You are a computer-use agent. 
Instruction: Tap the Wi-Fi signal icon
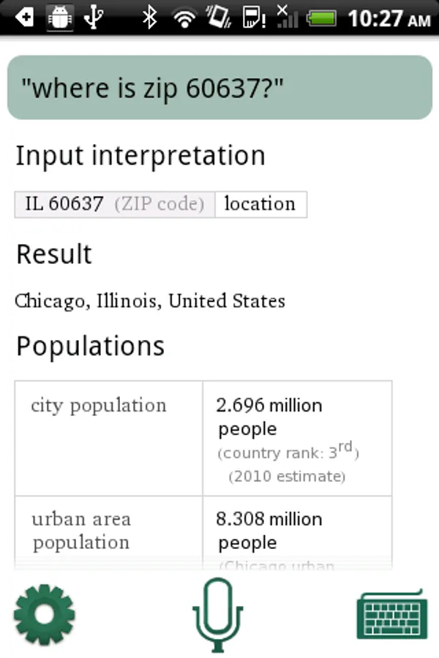185,18
